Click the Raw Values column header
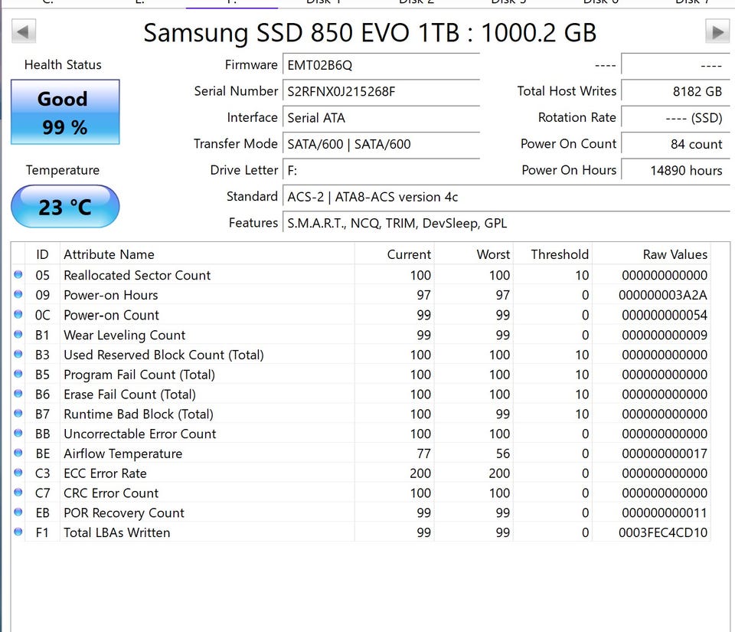Viewport: 735px width, 632px height. click(651, 254)
